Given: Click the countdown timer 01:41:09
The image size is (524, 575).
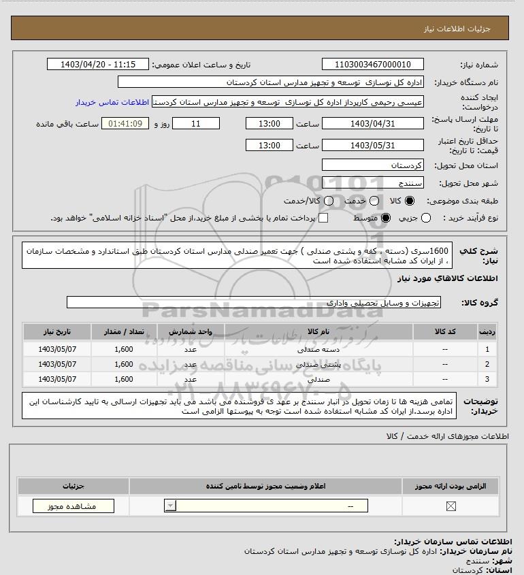Looking at the screenshot, I should tap(125, 124).
